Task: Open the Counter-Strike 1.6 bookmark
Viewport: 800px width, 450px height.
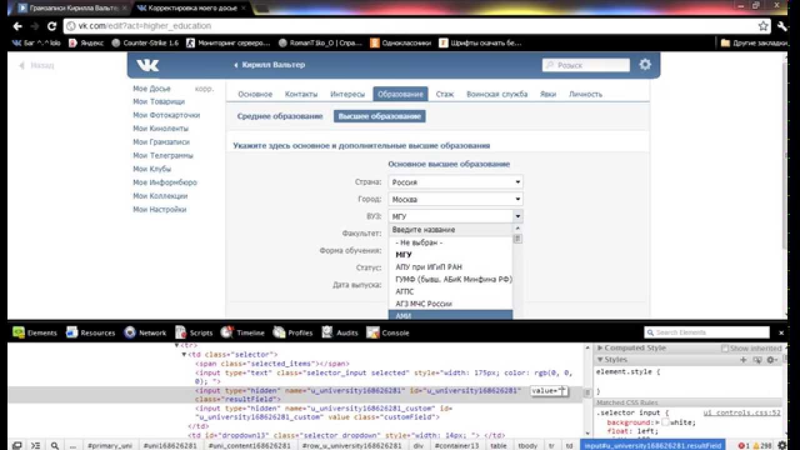Action: click(145, 43)
